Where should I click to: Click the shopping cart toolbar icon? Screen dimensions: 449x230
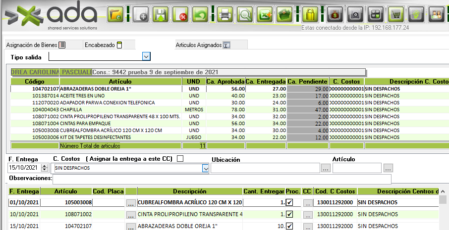(395, 14)
